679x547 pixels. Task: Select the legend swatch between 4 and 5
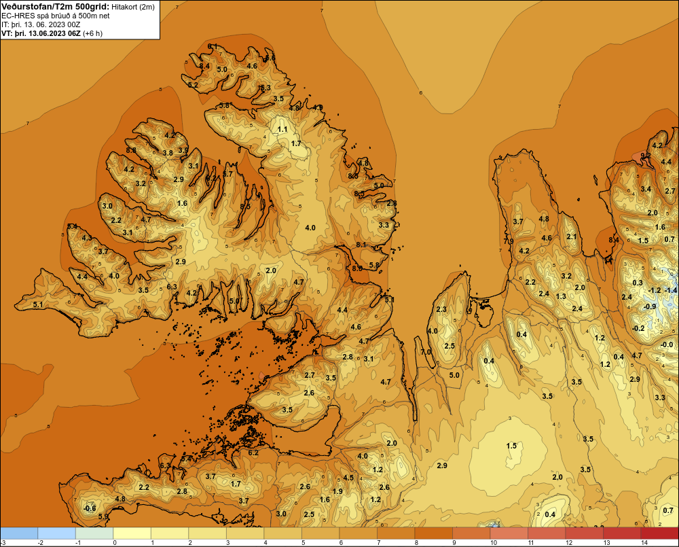pos(282,533)
